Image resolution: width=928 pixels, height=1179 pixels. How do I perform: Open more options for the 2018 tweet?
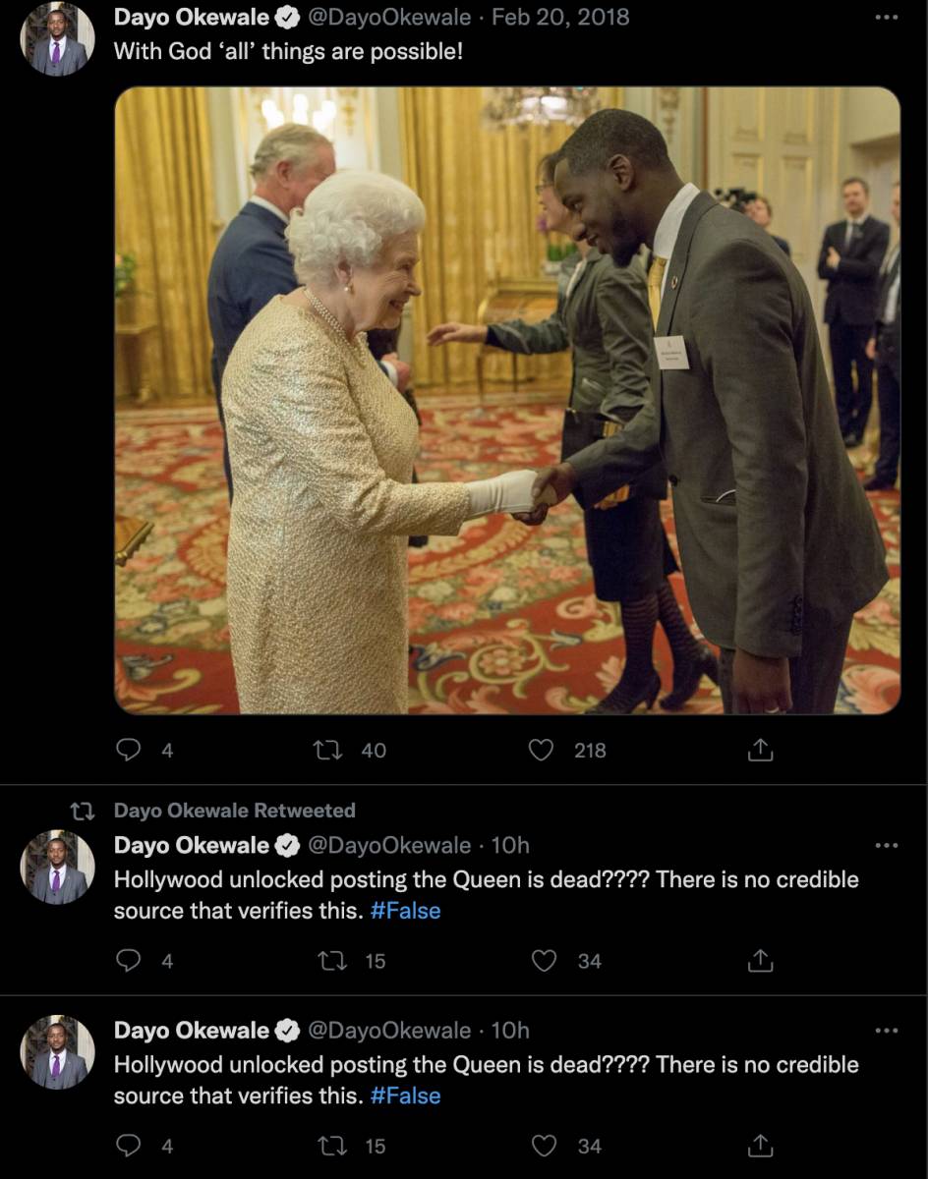886,18
